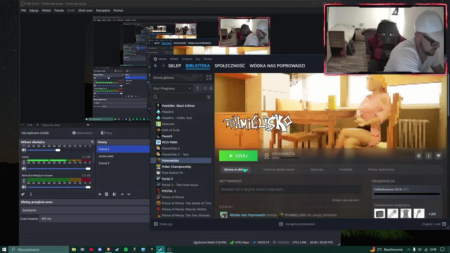Zoom out the OBS preview with minus
450x253 pixels.
tap(23, 125)
